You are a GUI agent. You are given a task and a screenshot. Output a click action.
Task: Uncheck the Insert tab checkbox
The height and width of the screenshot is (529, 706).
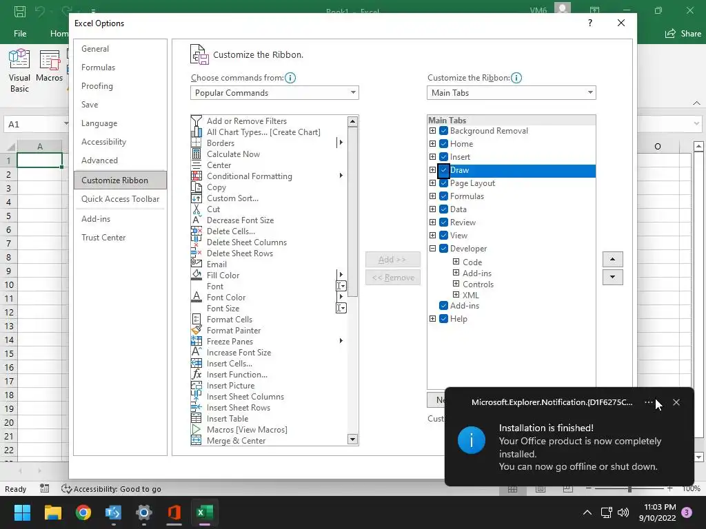[443, 157]
